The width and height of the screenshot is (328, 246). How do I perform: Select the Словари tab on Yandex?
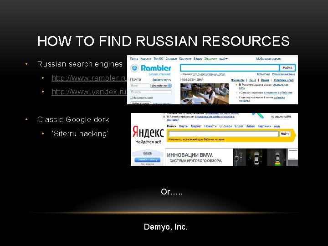click(x=225, y=126)
